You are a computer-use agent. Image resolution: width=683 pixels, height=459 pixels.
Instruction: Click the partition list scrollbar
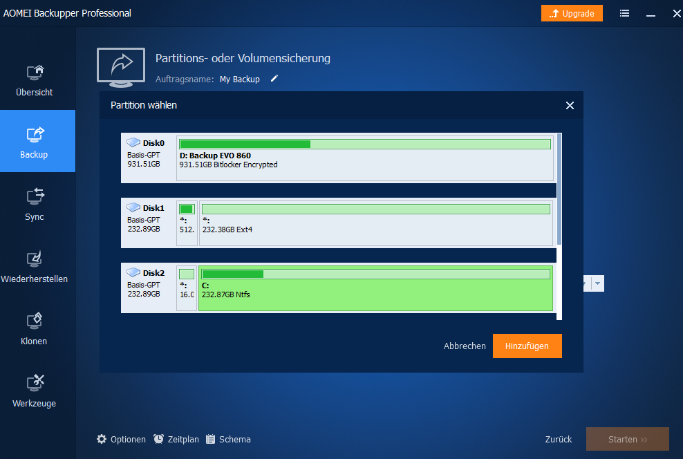[559, 189]
